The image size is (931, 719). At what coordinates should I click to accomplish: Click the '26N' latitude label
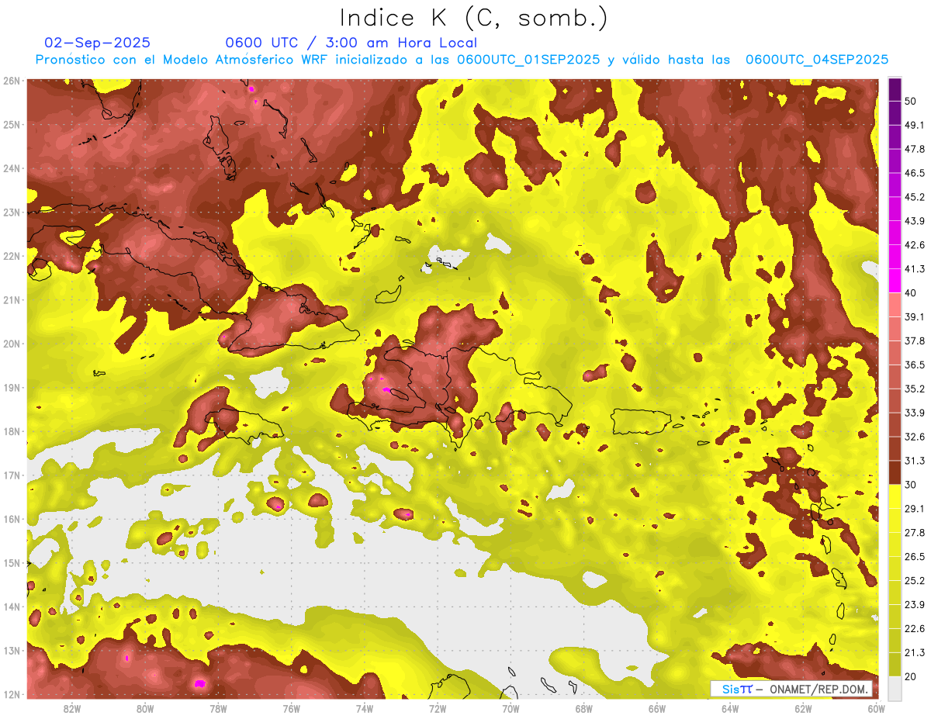click(12, 81)
